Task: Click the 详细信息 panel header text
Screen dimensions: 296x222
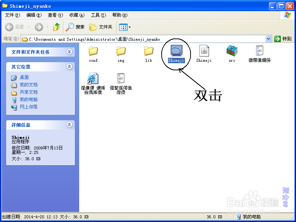Action: pyautogui.click(x=21, y=125)
